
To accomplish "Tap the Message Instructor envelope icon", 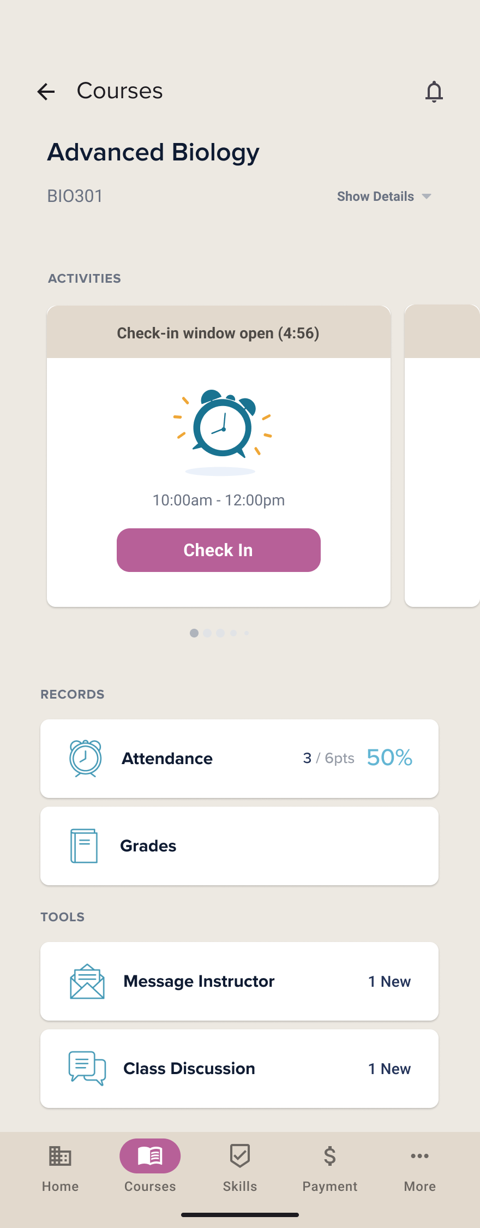I will [87, 981].
